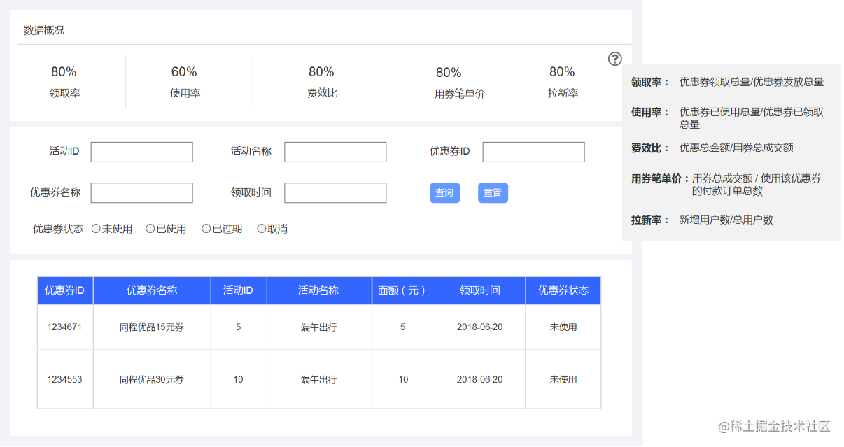Focus the 领取时间 input field
Screen dimensions: 844x447
tap(335, 193)
